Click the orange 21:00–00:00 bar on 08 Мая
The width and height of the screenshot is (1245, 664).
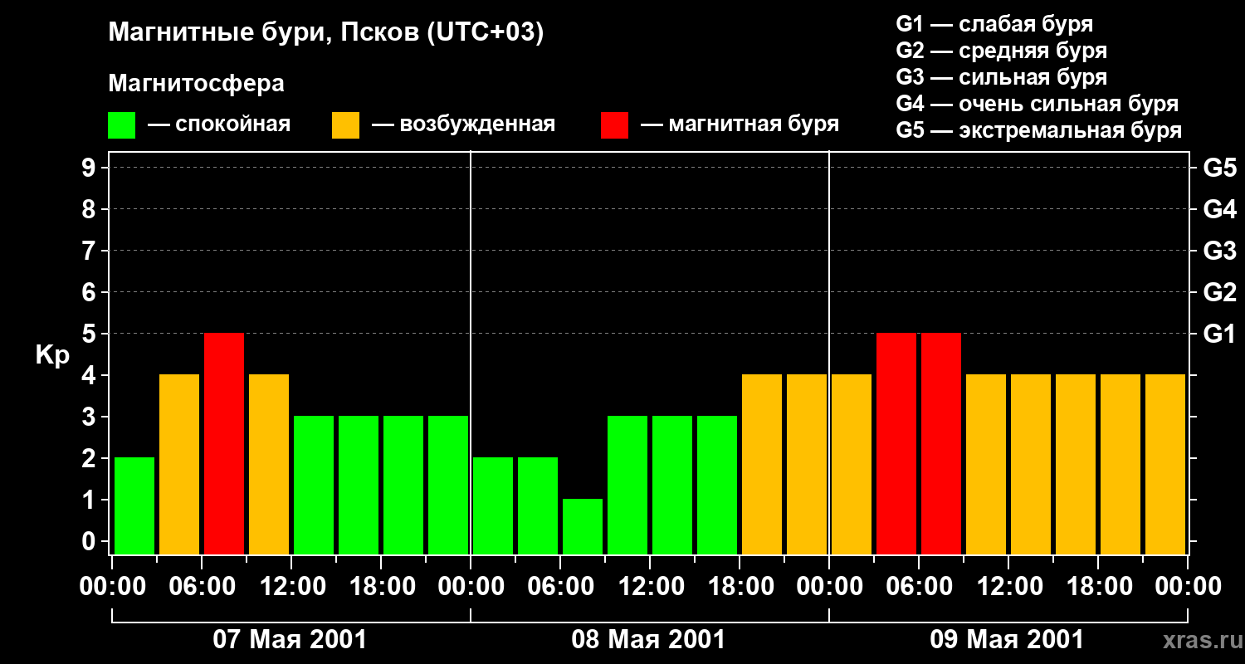click(x=807, y=464)
